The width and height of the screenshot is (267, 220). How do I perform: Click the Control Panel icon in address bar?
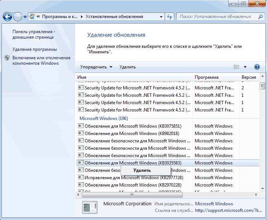coord(32,17)
